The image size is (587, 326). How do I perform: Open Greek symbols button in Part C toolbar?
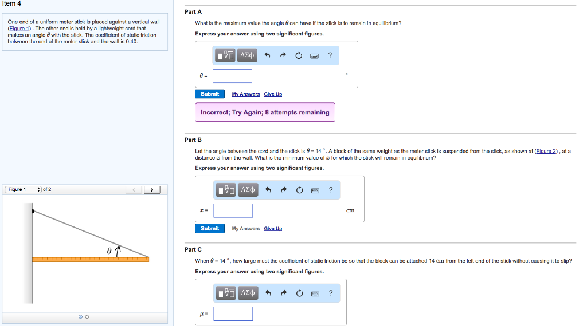[248, 293]
